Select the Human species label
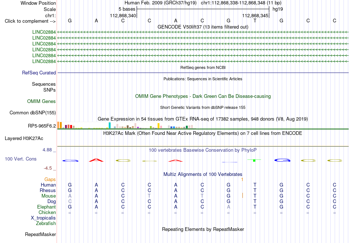Screen dimensions: 349x243 [x=48, y=185]
